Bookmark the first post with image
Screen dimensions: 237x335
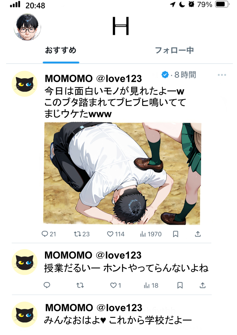click(176, 234)
